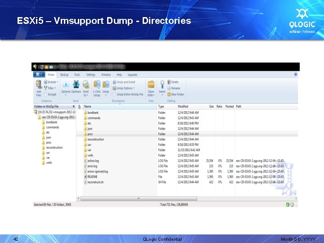Sort by the Modified column header
This screenshot has height=243, width=324.
click(x=189, y=106)
